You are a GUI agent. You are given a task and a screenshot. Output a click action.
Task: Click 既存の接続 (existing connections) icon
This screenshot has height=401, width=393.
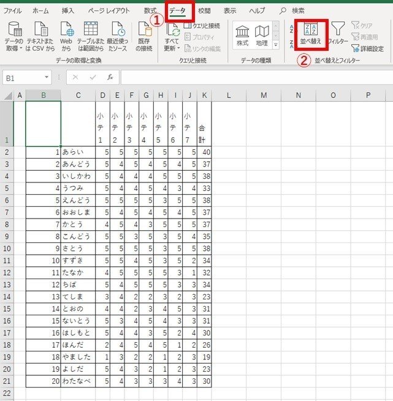pyautogui.click(x=144, y=36)
